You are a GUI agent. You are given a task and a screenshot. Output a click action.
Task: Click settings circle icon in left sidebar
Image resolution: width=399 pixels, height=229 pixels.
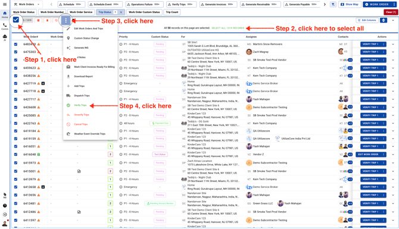(5, 215)
